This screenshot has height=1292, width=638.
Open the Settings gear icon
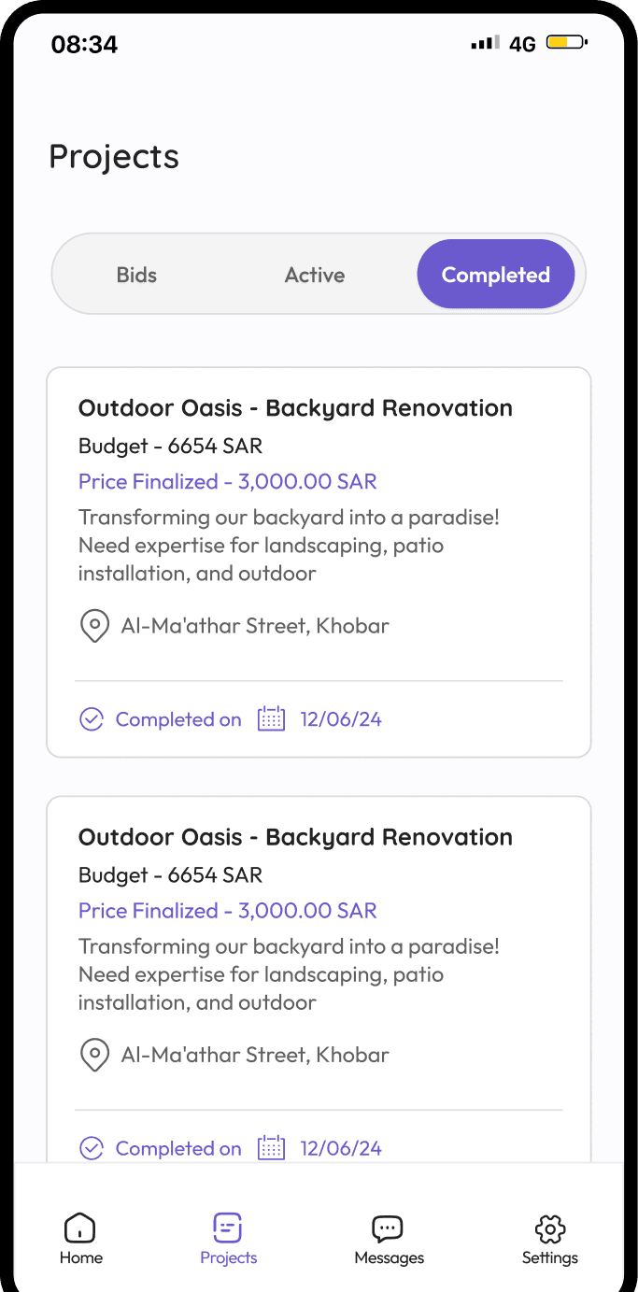click(x=550, y=1228)
